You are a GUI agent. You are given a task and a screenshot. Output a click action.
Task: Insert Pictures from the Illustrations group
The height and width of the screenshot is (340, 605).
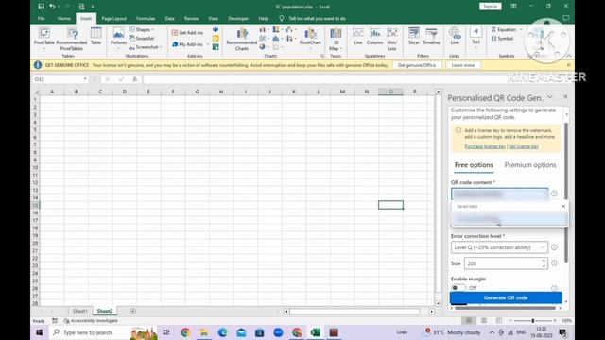[x=118, y=37]
